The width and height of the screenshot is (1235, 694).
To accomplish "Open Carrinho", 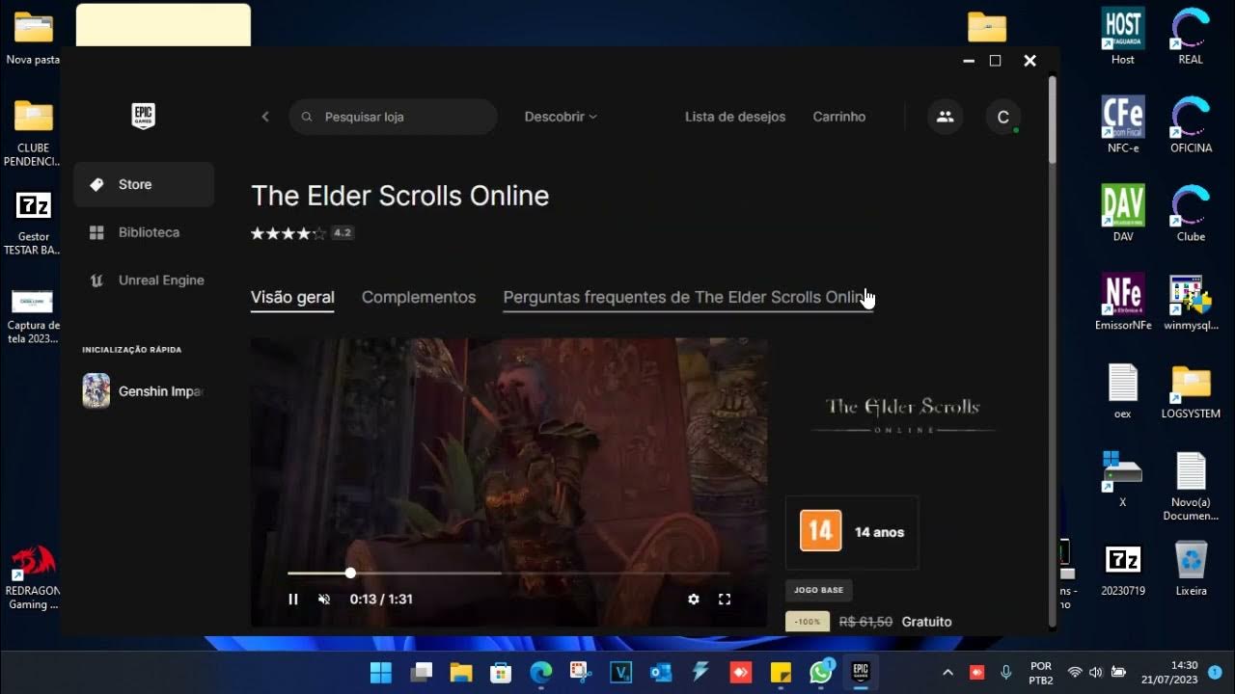I will (x=839, y=117).
